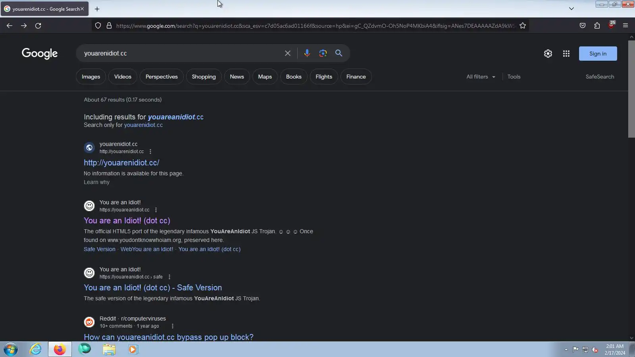Screen dimensions: 635x357
Task: Click the page vertical scrollbar thumb
Action: pos(631,88)
